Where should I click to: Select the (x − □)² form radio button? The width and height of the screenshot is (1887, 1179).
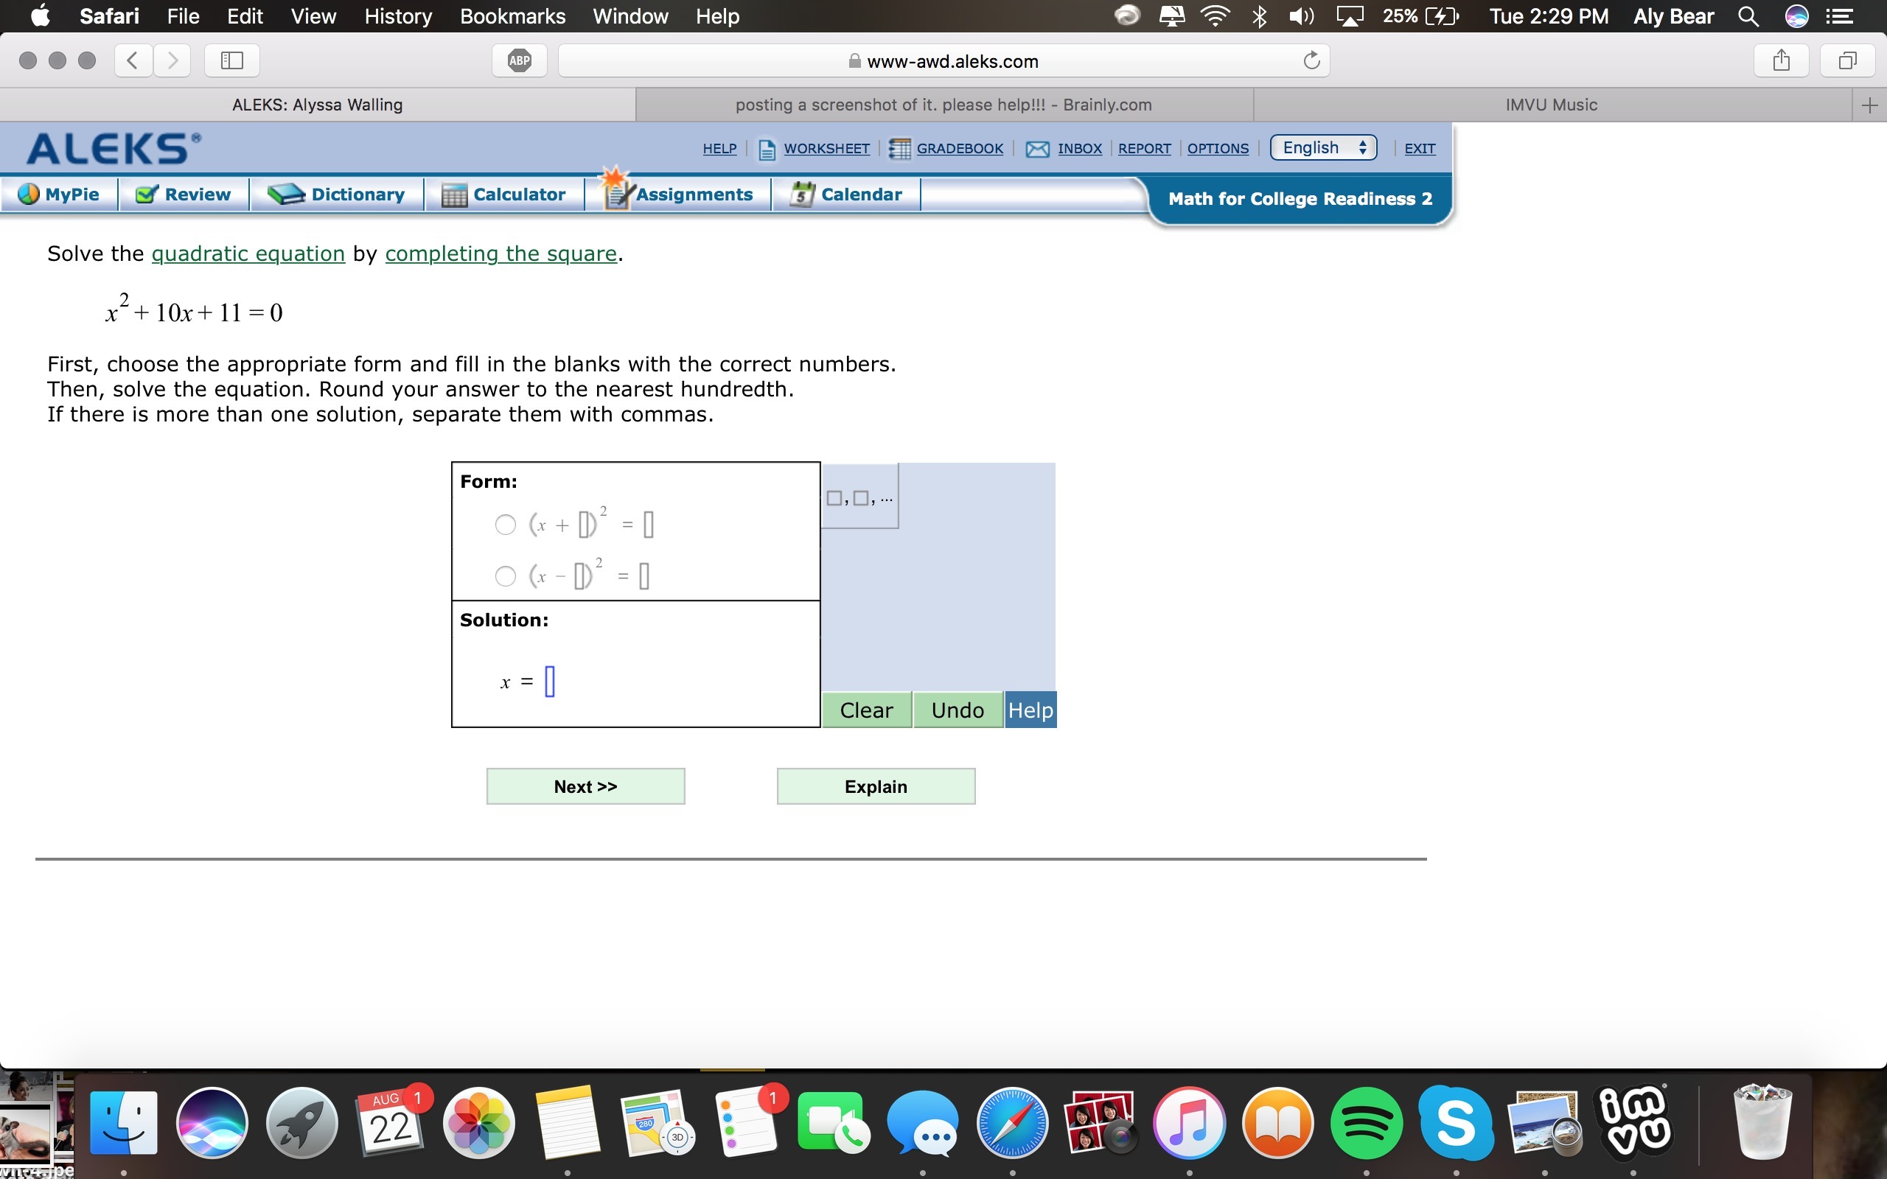[x=505, y=576]
